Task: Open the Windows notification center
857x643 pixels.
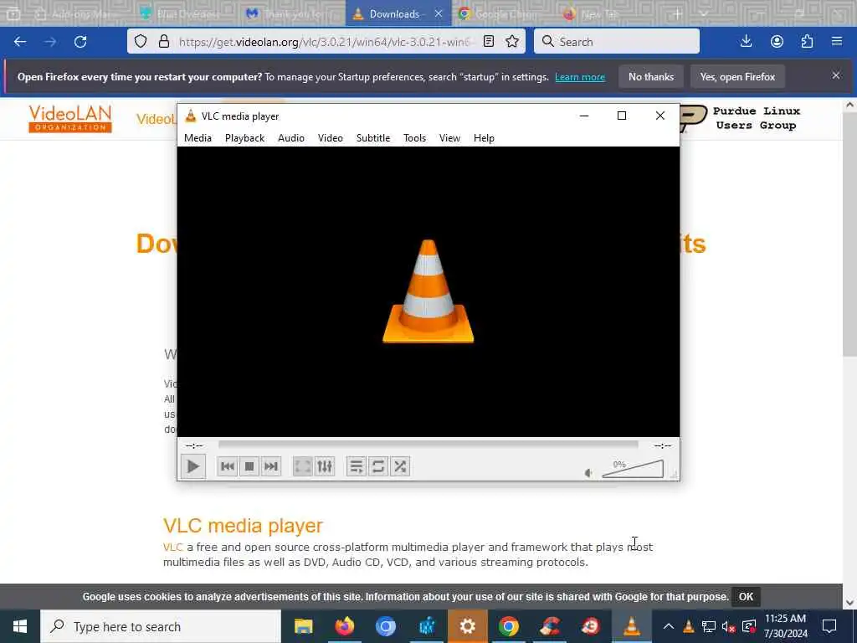Action: pyautogui.click(x=829, y=626)
